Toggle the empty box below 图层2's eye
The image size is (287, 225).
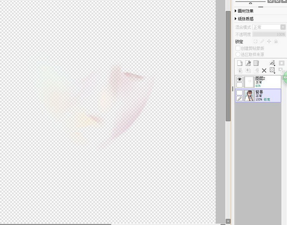pyautogui.click(x=239, y=85)
